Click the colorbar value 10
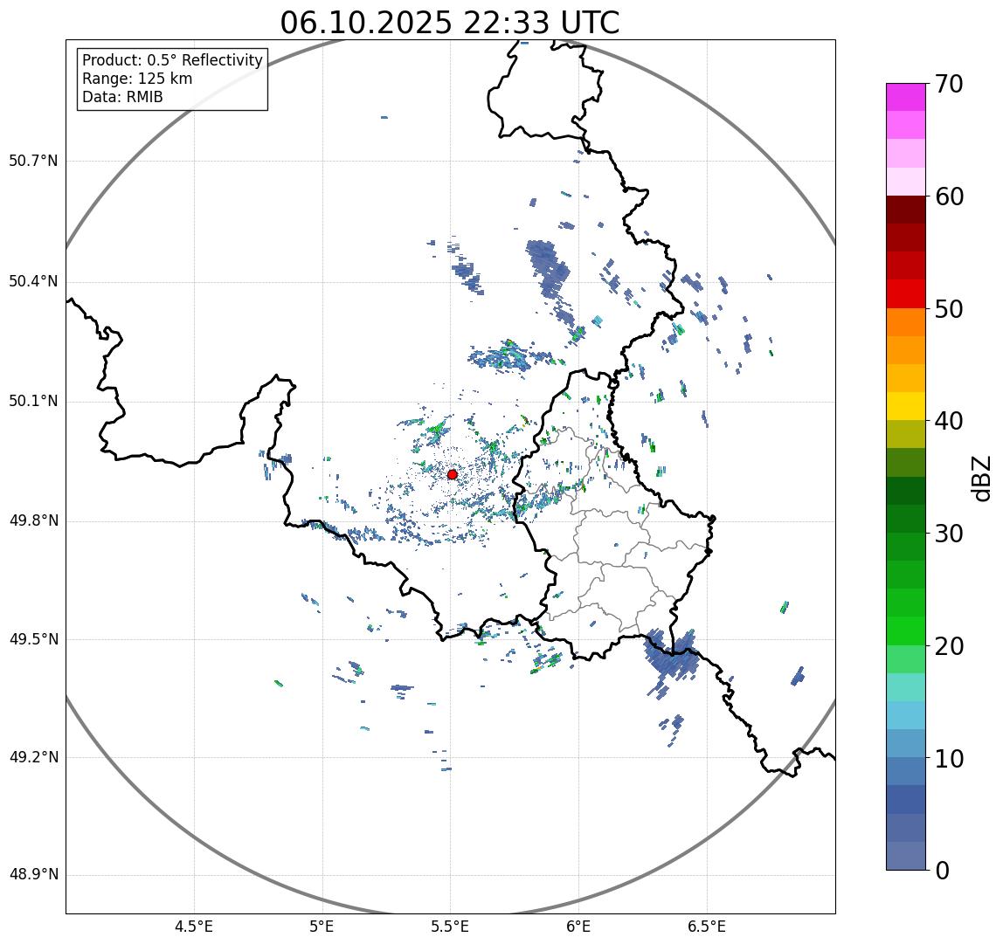Image resolution: width=1003 pixels, height=944 pixels. 949,759
